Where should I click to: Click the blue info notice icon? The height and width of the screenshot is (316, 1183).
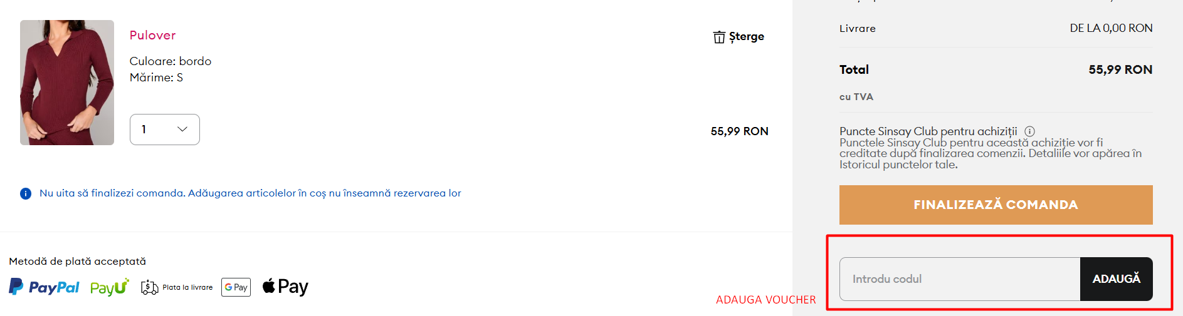26,193
